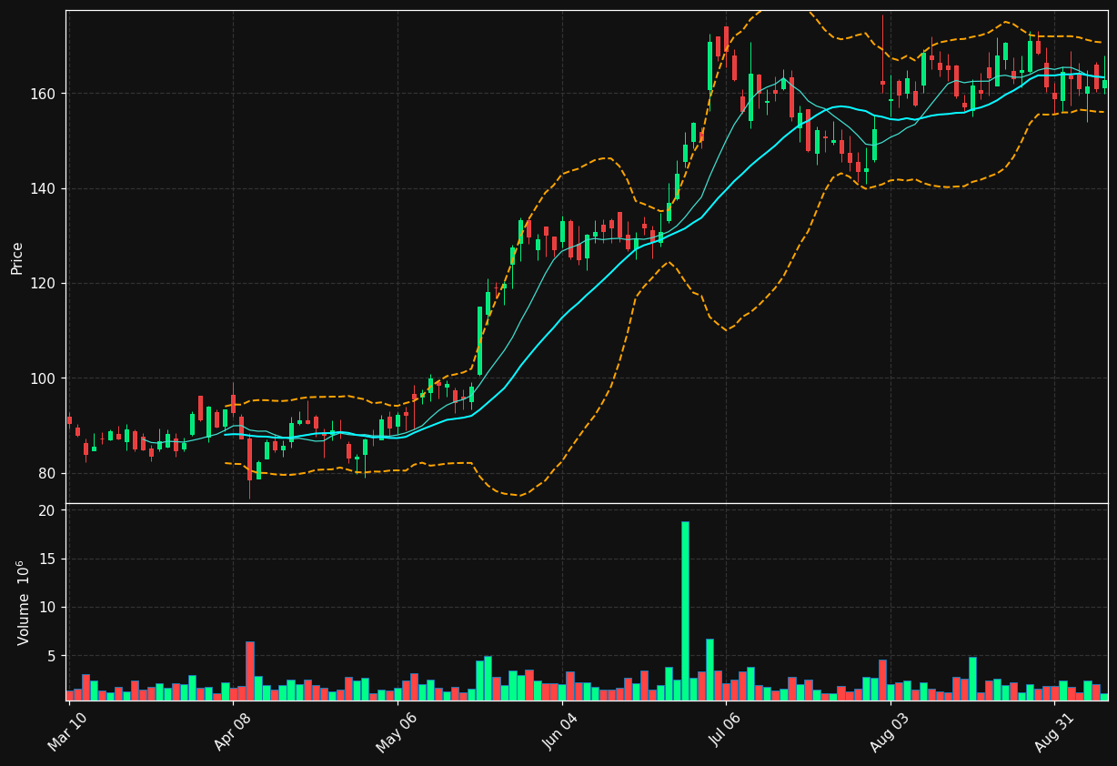Click the 80 price axis value
This screenshot has width=1117, height=766.
tap(46, 473)
